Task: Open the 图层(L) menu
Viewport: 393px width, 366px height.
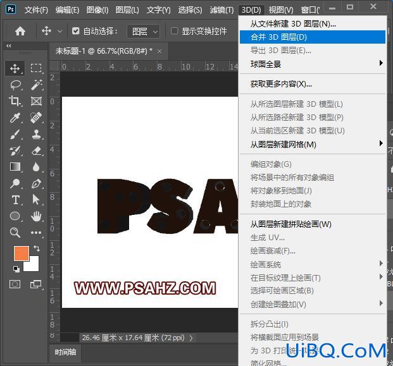Action: click(127, 10)
